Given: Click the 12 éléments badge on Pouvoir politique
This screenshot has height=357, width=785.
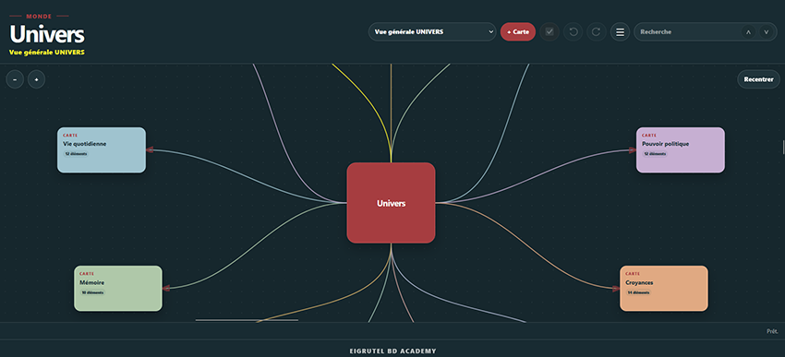Looking at the screenshot, I should click(655, 154).
